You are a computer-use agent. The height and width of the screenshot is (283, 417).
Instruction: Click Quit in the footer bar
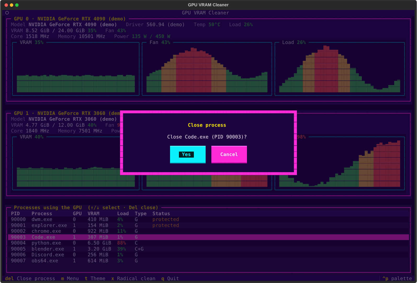point(170,279)
